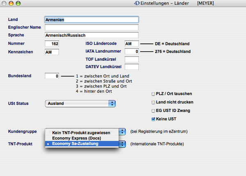The height and width of the screenshot is (176, 246).
Task: Select Kein TNT-Produkt zugewiesen menu entry
Action: (x=81, y=133)
